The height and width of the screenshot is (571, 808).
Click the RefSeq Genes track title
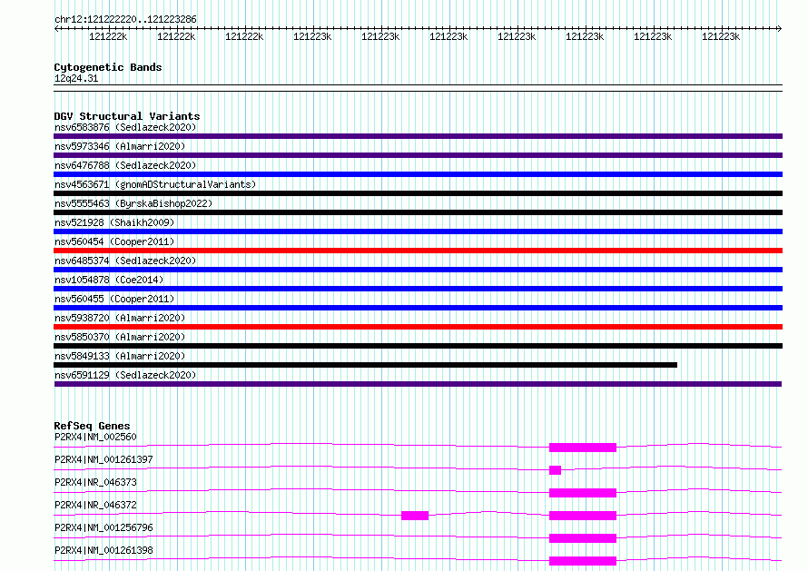point(92,426)
